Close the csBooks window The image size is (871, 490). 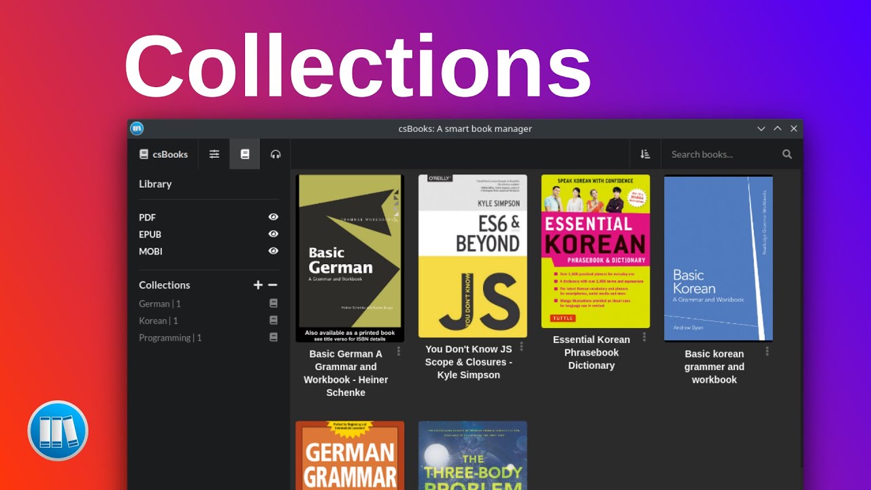click(x=793, y=128)
